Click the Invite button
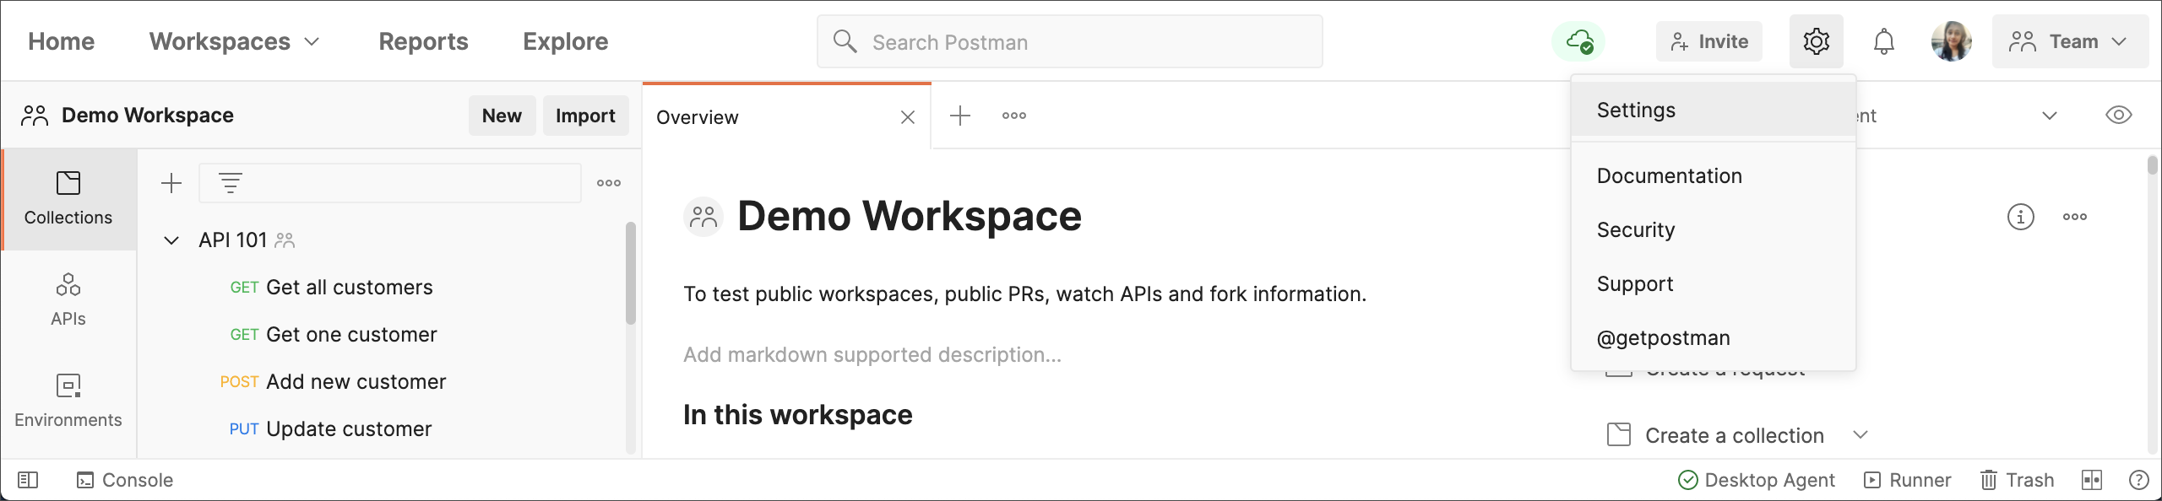 (1709, 41)
